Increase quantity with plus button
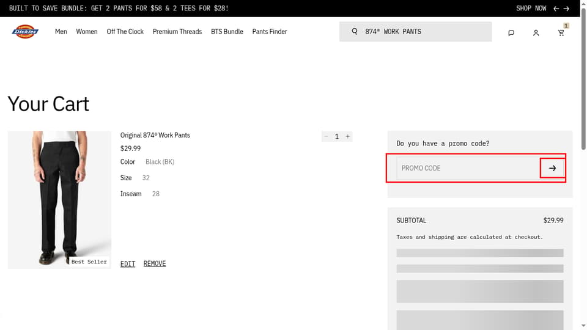587x330 pixels. [347, 136]
